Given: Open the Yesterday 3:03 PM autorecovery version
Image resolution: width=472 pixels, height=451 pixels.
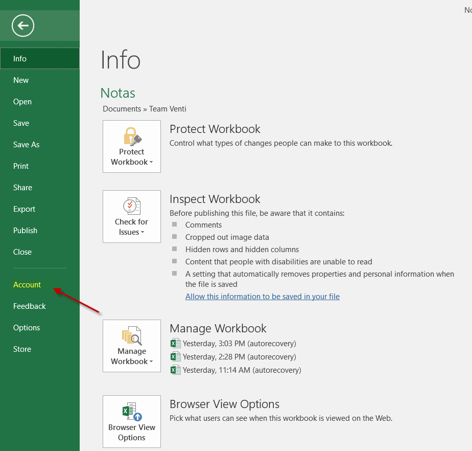Looking at the screenshot, I should click(x=239, y=344).
